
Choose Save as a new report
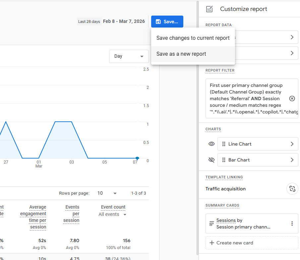(181, 54)
